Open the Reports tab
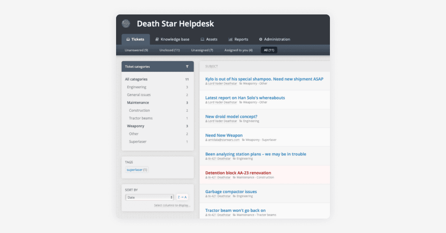Screen dimensions: 446x233 (x=238, y=39)
